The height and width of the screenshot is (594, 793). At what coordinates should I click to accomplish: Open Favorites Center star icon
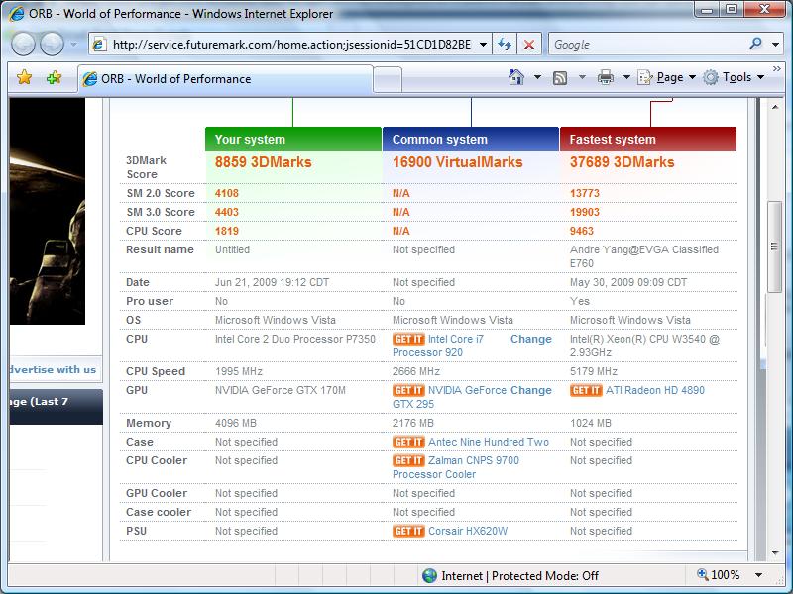(24, 78)
